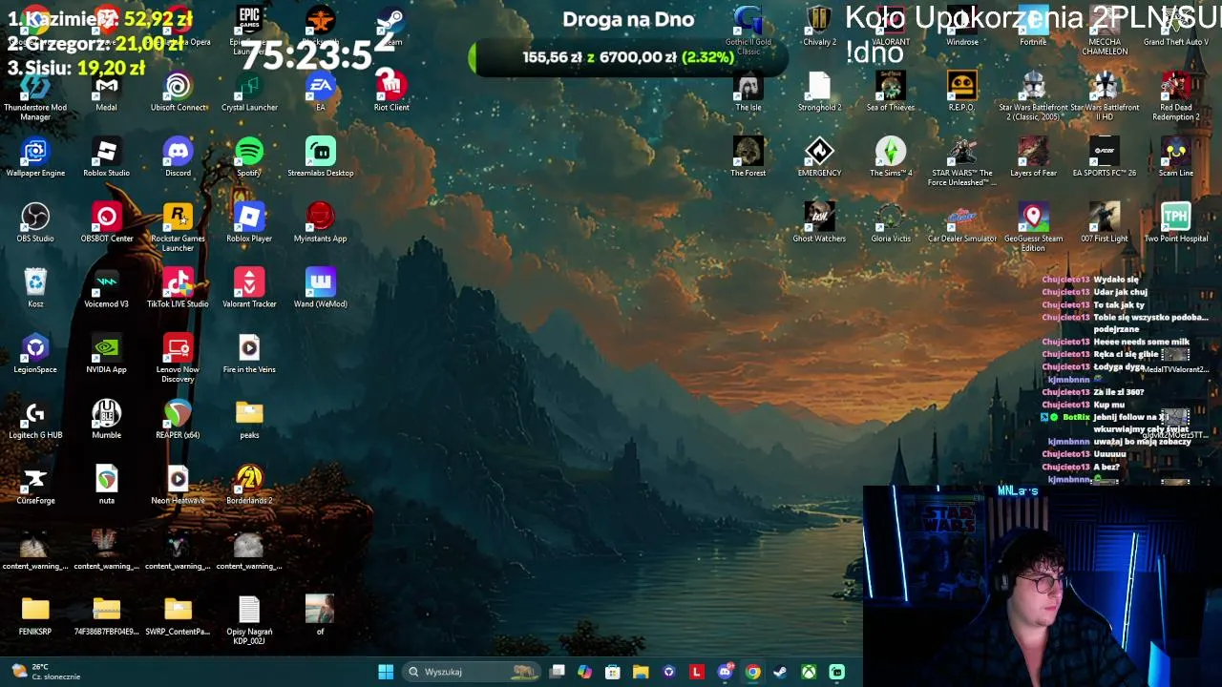Viewport: 1222px width, 687px height.
Task: Open the Kosz recycle bin
Action: pos(35,289)
